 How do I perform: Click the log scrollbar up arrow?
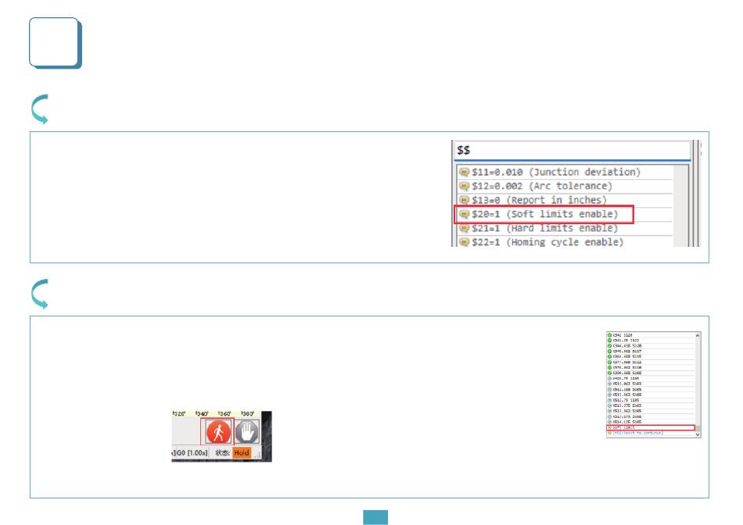coord(698,335)
